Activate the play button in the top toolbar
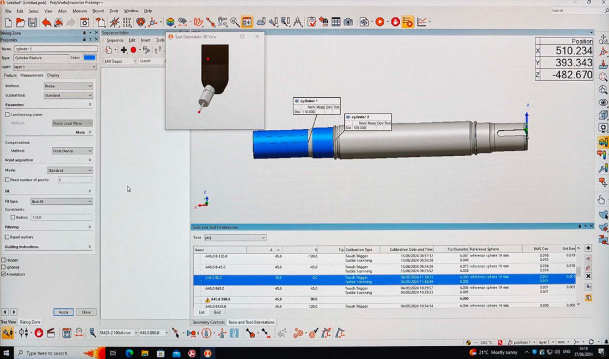 379,22
